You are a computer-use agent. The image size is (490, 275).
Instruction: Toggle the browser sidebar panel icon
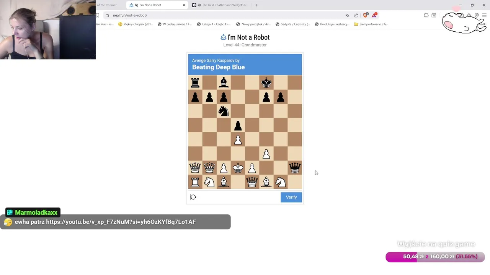coord(434,15)
